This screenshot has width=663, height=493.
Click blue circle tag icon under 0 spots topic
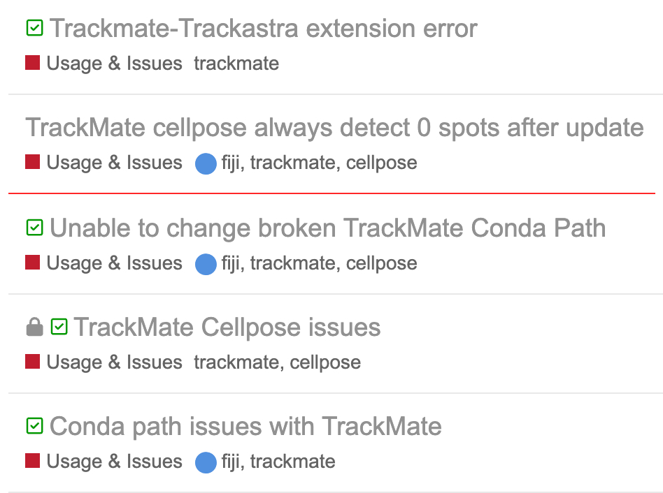205,164
